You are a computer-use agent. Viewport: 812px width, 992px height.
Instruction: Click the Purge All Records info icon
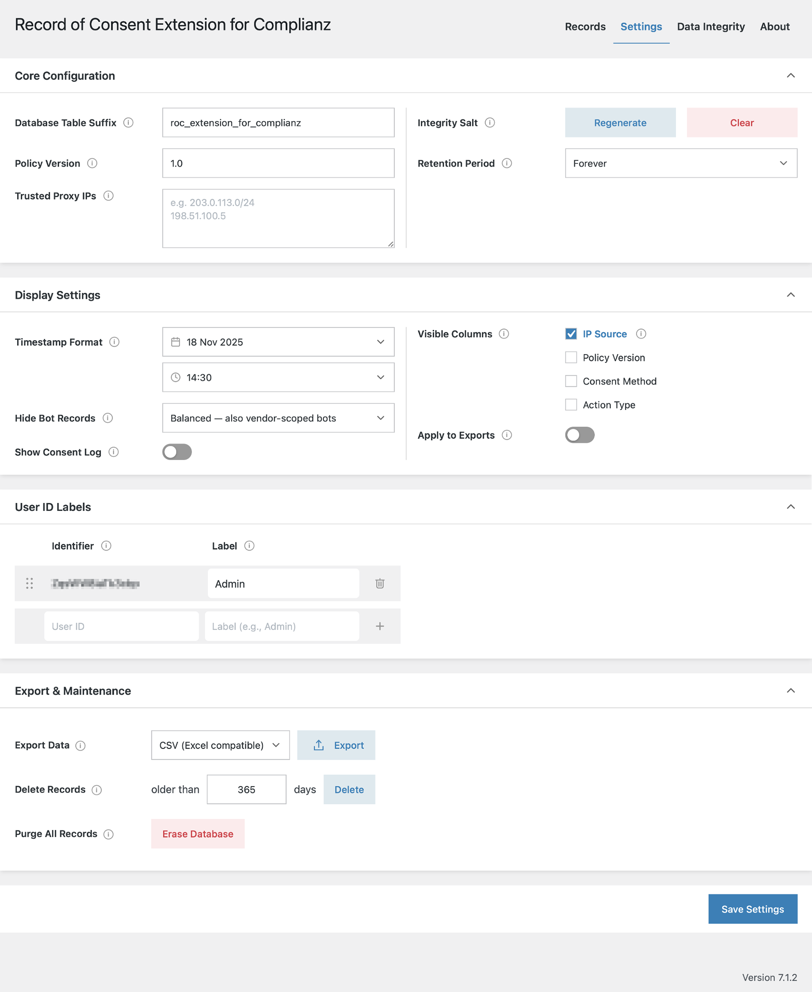tap(109, 834)
